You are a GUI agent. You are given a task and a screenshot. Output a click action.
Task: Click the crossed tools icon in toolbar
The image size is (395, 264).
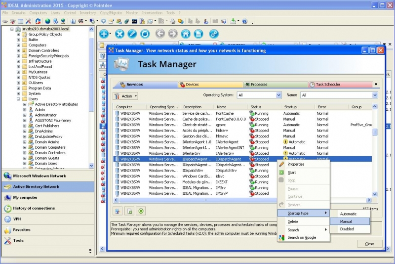[x=28, y=21]
